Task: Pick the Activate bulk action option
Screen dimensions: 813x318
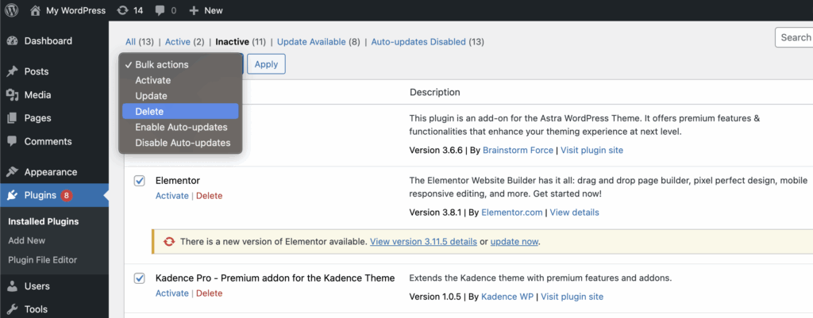Action: coord(152,80)
